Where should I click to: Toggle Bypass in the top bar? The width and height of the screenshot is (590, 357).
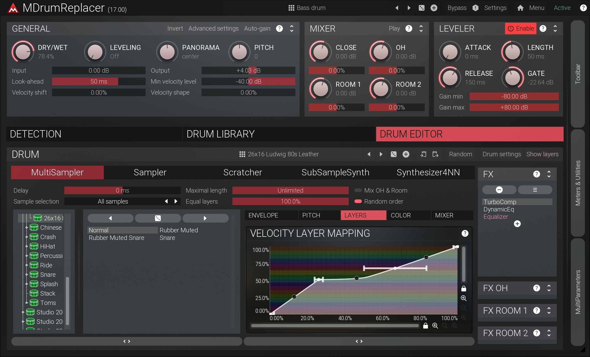(x=457, y=8)
